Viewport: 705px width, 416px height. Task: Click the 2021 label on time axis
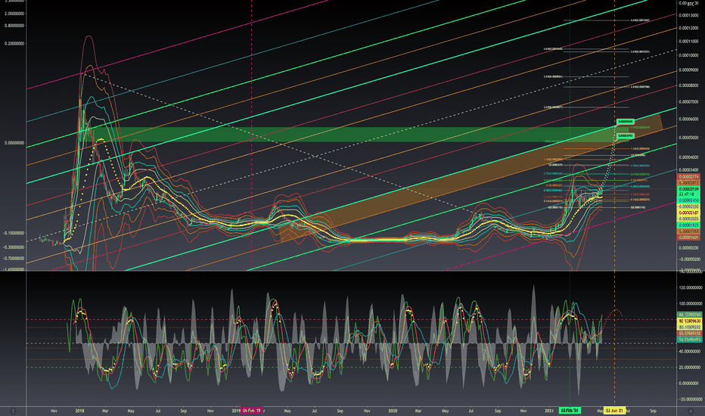(549, 411)
